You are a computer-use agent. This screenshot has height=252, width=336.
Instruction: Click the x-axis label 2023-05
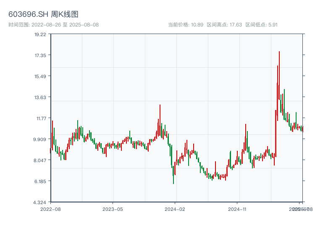pos(113,209)
